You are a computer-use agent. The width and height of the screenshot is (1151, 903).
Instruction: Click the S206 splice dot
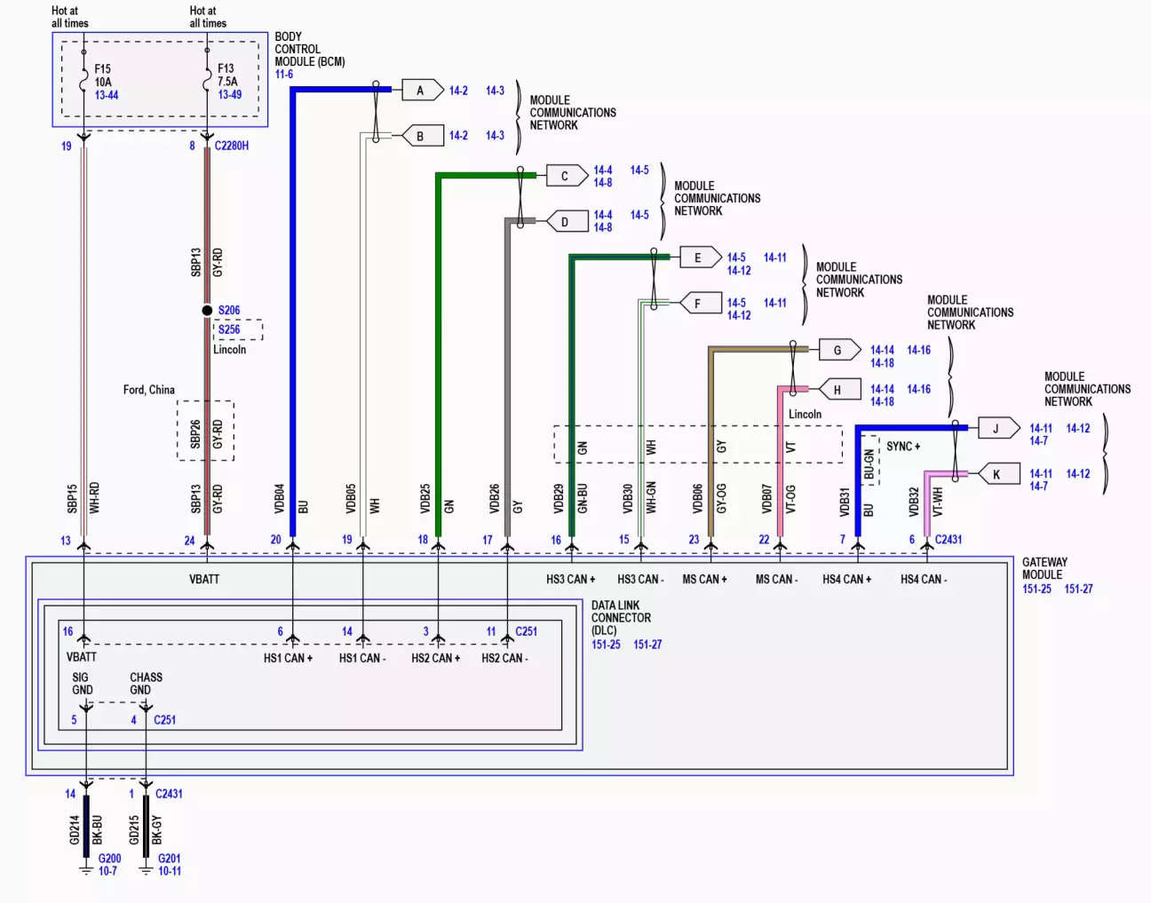pyautogui.click(x=207, y=310)
